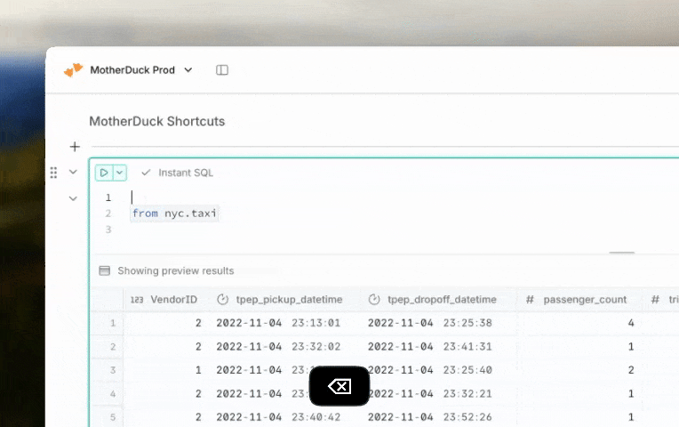Image resolution: width=679 pixels, height=427 pixels.
Task: Toggle the sidebar panel icon
Action: (222, 70)
